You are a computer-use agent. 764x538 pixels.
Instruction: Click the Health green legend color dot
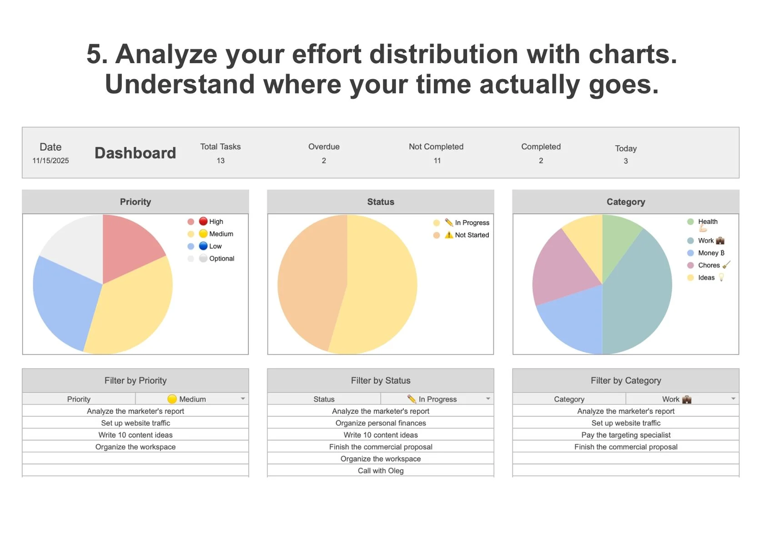[690, 222]
